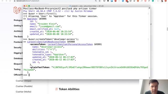This screenshot has height=94, width=168.
Task: Click Laravel\Sanctum\PersonalAccessToken link in terminal
Action: [70, 44]
